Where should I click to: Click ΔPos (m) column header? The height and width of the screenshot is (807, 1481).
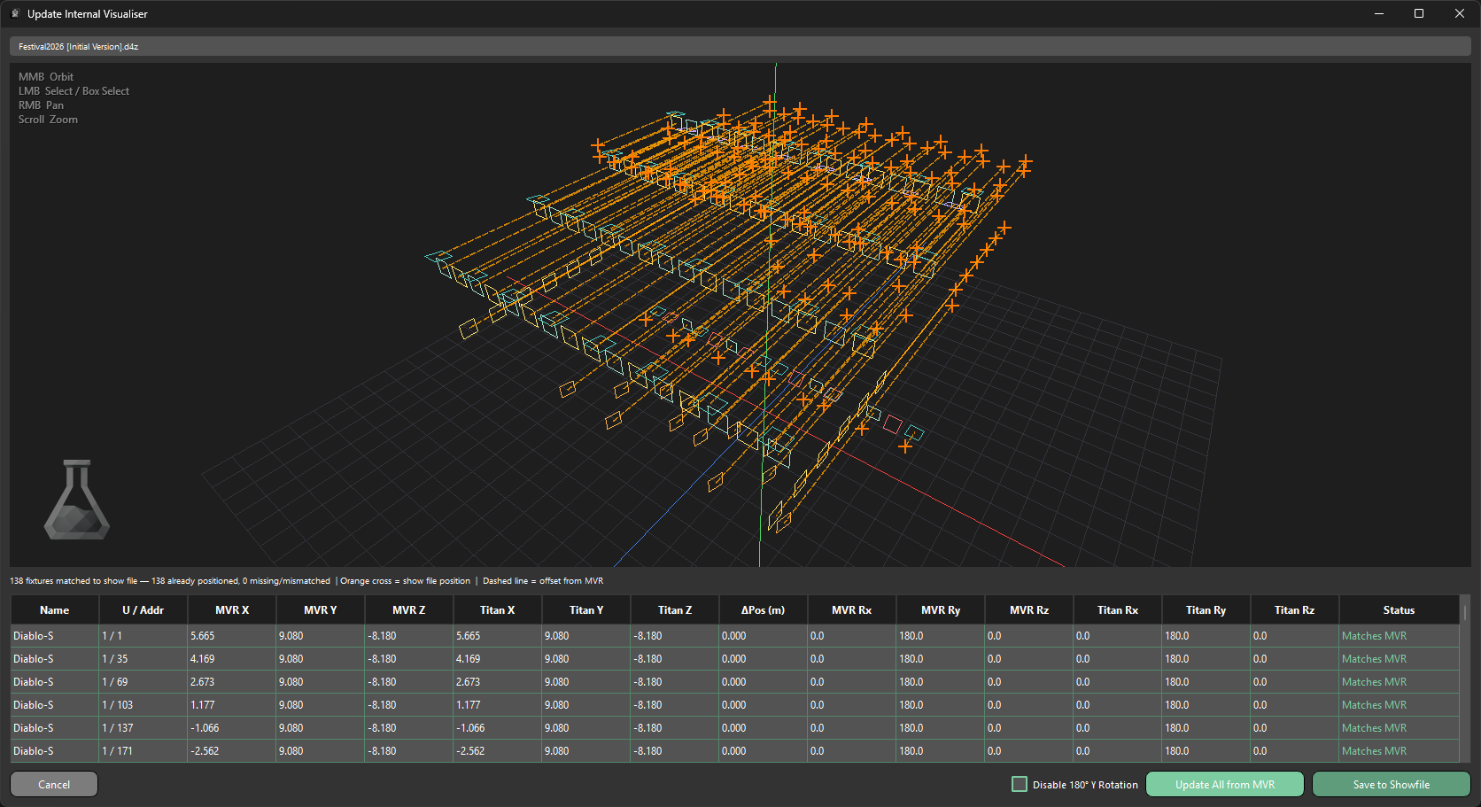pyautogui.click(x=764, y=609)
